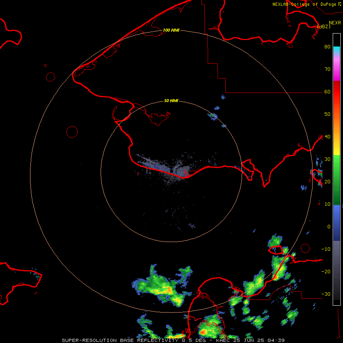Click the 50 value on the dBZ scale
The height and width of the screenshot is (343, 343).
(327, 114)
